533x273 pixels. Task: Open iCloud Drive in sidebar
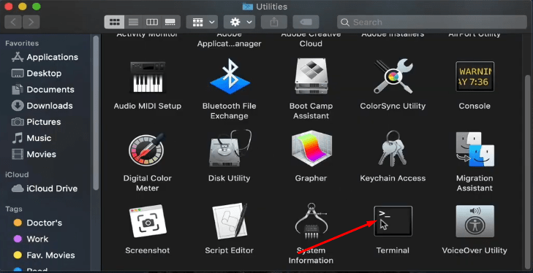(45, 188)
